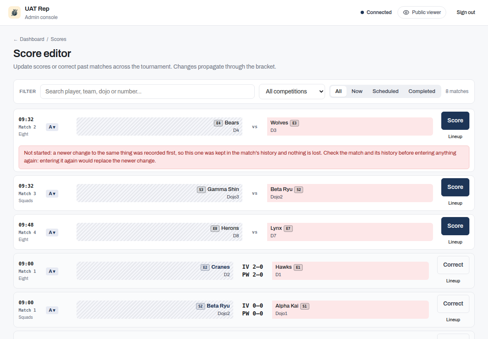
Task: Sign out of the admin console
Action: (466, 12)
